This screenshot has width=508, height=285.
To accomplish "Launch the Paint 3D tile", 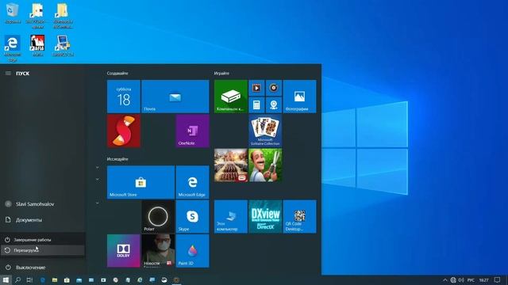I will click(192, 251).
